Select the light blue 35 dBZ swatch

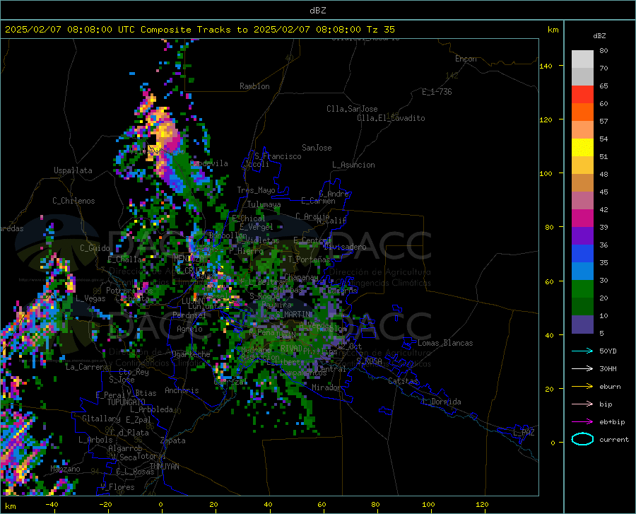click(582, 271)
